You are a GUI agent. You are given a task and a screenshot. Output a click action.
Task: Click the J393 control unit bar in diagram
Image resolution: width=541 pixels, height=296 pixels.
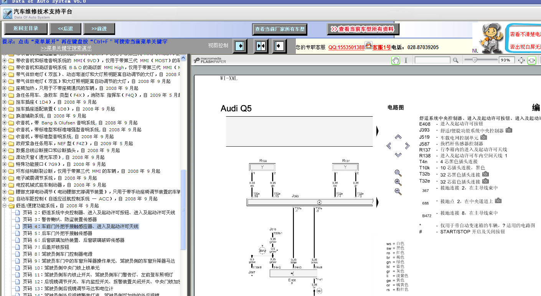(310, 202)
